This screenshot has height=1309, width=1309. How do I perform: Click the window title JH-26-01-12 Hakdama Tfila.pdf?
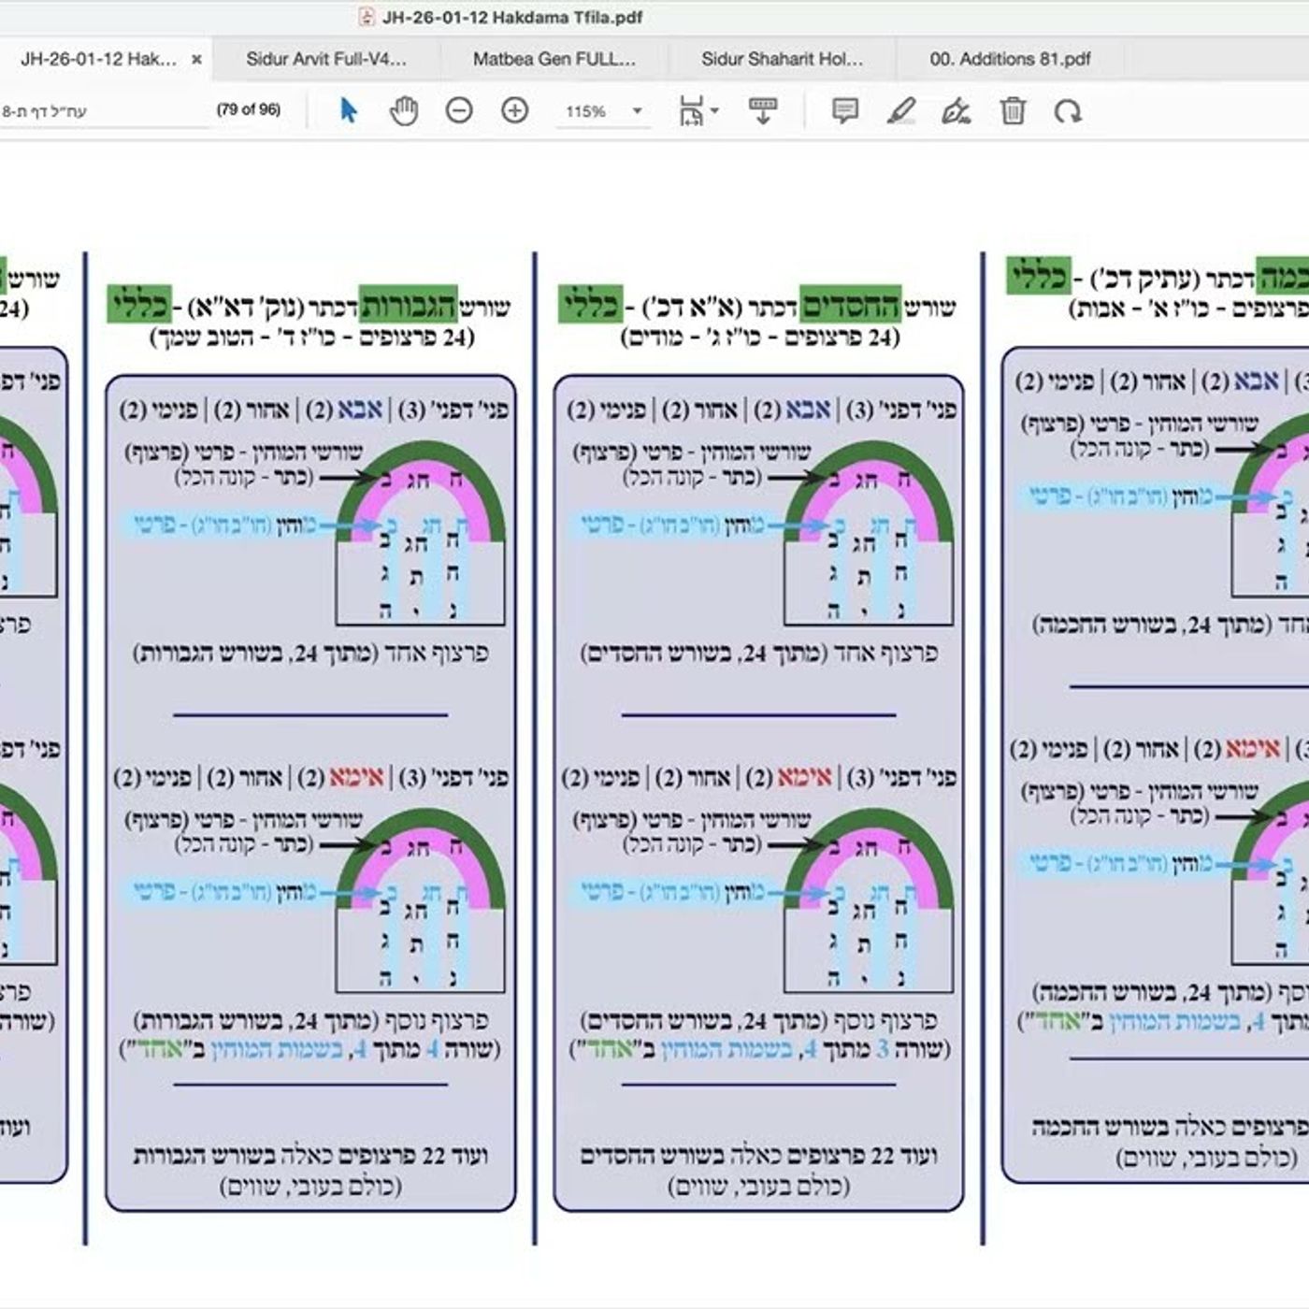point(512,17)
